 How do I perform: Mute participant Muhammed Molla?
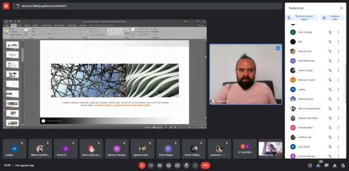coord(330,118)
